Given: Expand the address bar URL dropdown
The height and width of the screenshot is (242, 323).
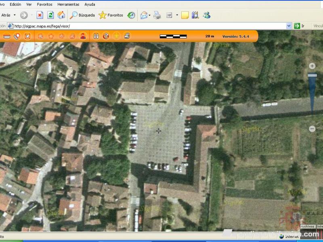Looking at the screenshot, I should click(289, 26).
